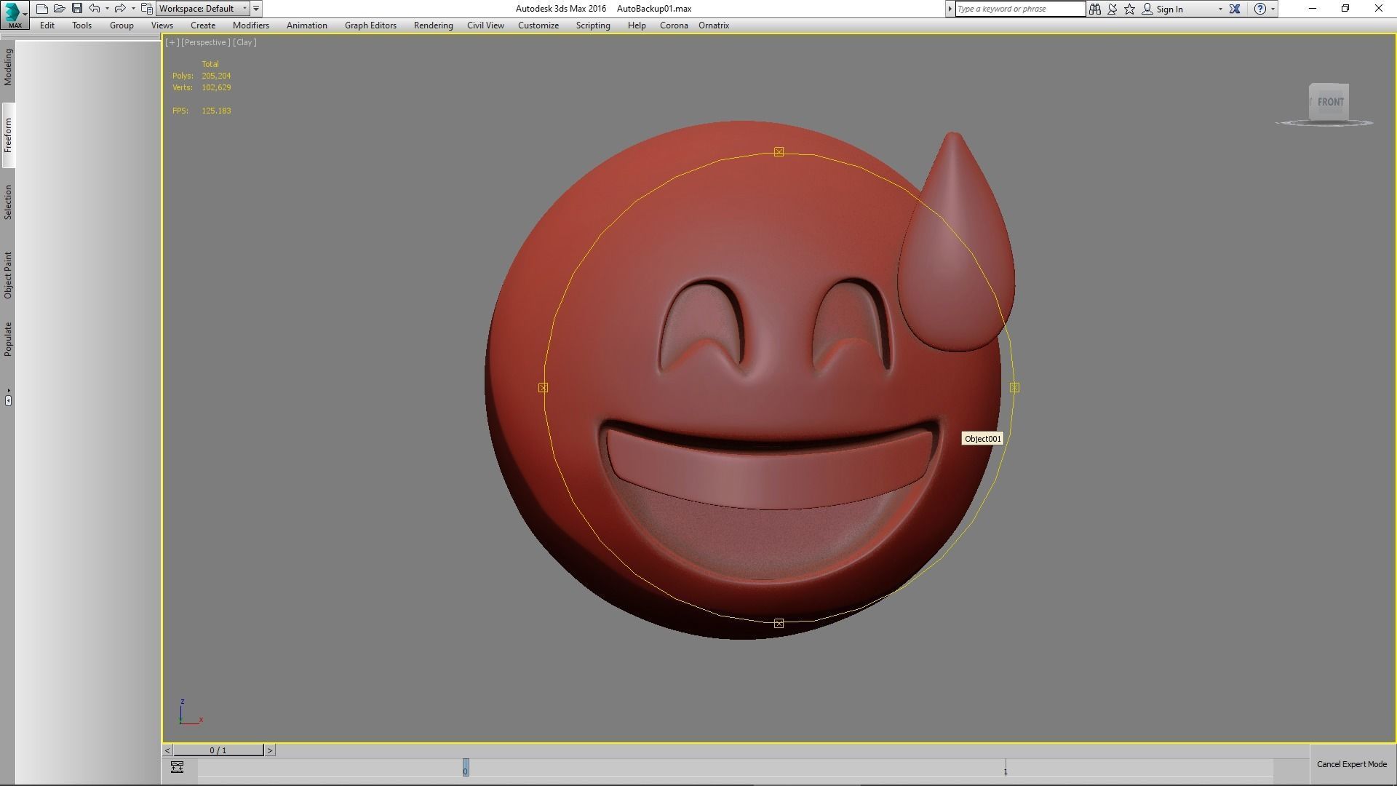Open Favorites star icon
This screenshot has width=1397, height=786.
click(x=1130, y=9)
